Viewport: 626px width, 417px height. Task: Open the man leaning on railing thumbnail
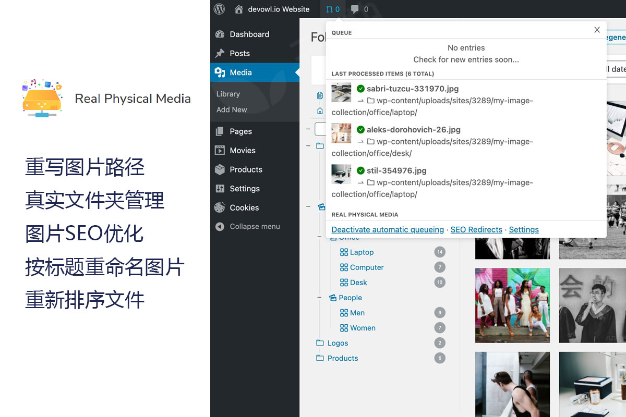(x=512, y=384)
